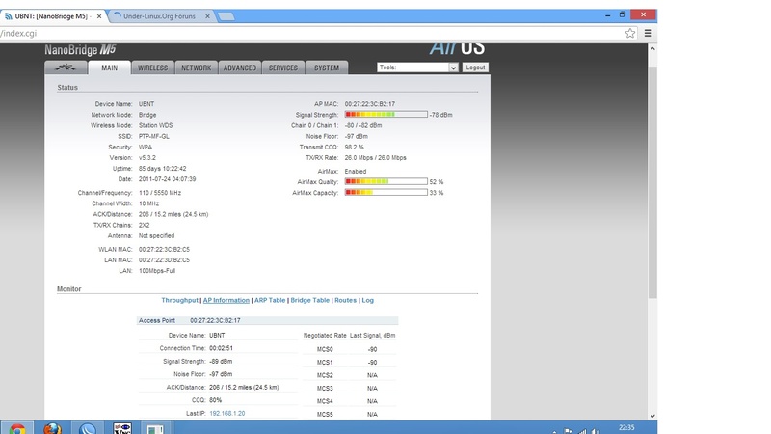771x434 pixels.
Task: Expand the Tools dropdown
Action: 417,68
